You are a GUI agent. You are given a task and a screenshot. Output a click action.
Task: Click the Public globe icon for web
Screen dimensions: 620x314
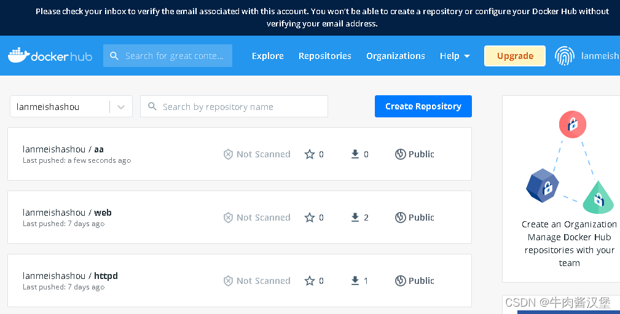pyautogui.click(x=401, y=218)
